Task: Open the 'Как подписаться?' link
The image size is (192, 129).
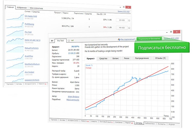Action: tap(128, 39)
